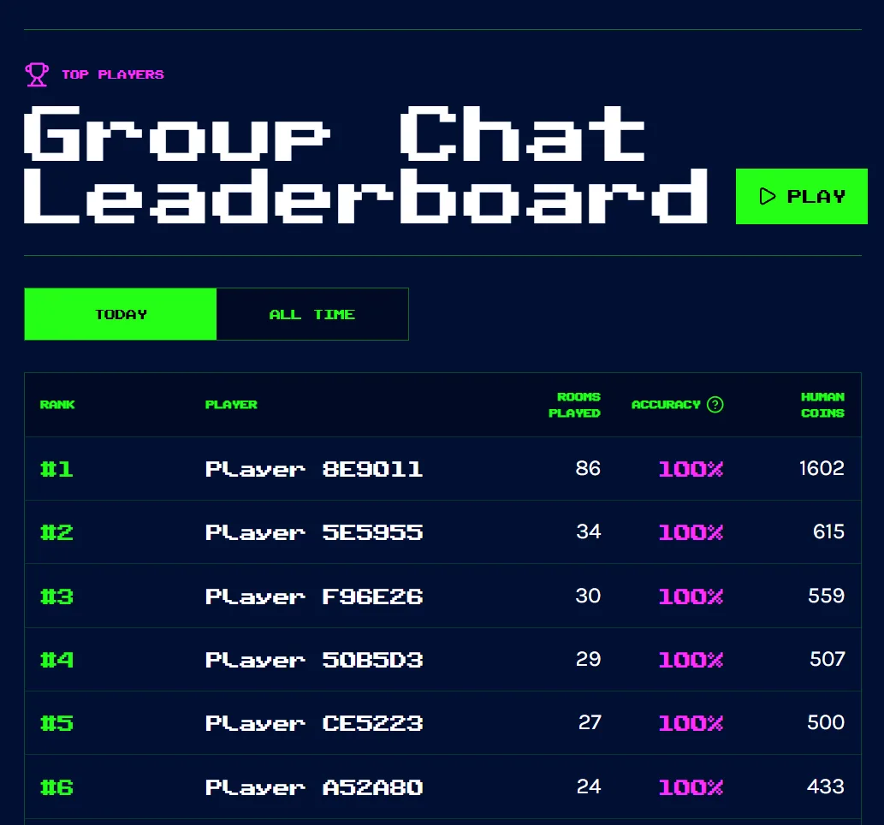Image resolution: width=884 pixels, height=825 pixels.
Task: Switch to the TODAY tab
Action: click(121, 314)
